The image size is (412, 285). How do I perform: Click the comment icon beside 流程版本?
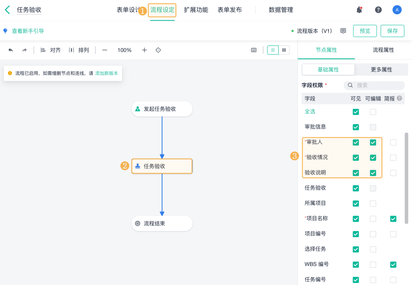(x=343, y=31)
